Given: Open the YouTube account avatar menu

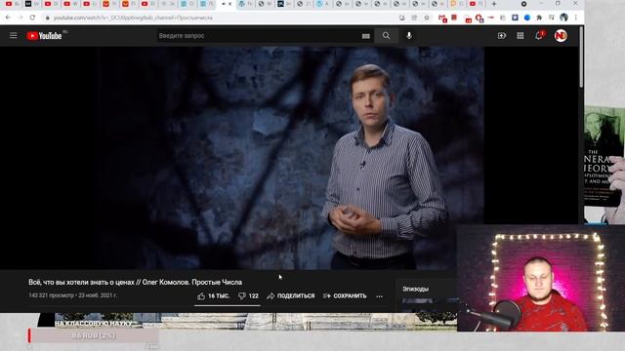Looking at the screenshot, I should click(x=561, y=36).
